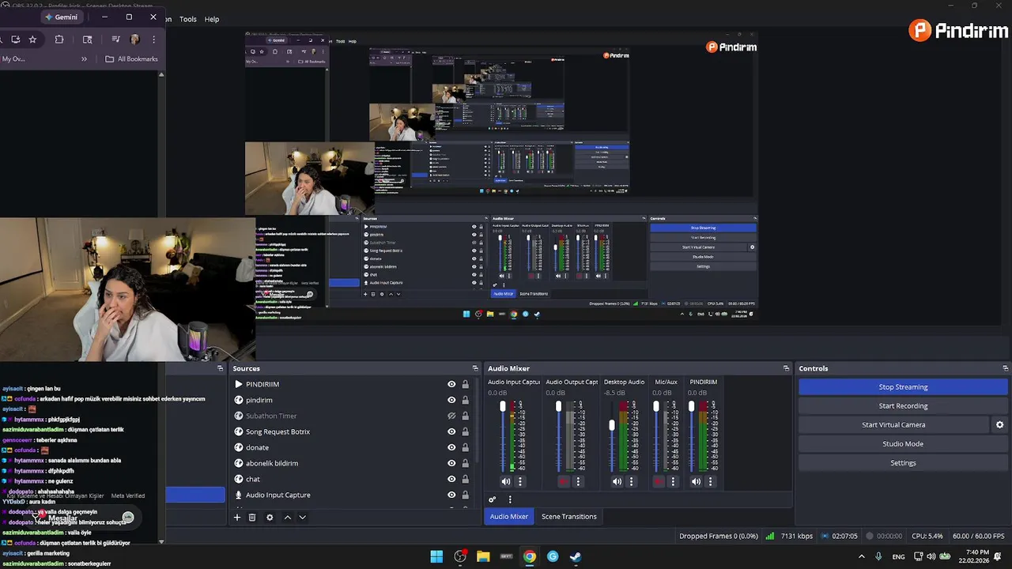Unlock the Subathon Timer source

click(465, 416)
